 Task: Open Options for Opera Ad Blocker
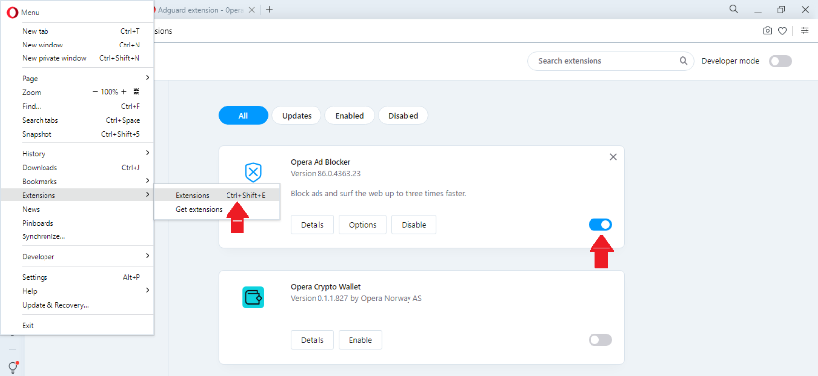[363, 224]
